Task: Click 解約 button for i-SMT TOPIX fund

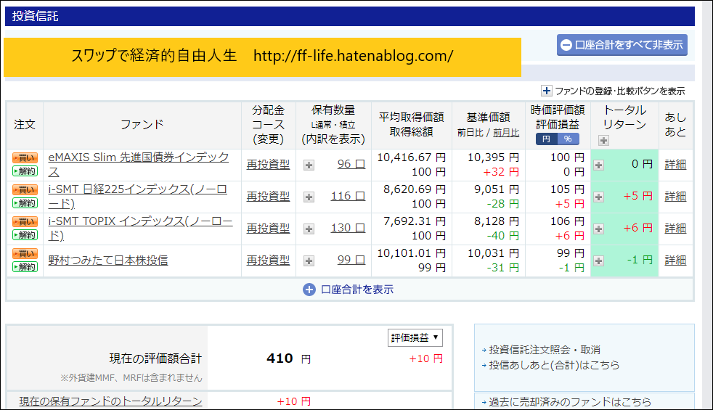Action: [25, 235]
